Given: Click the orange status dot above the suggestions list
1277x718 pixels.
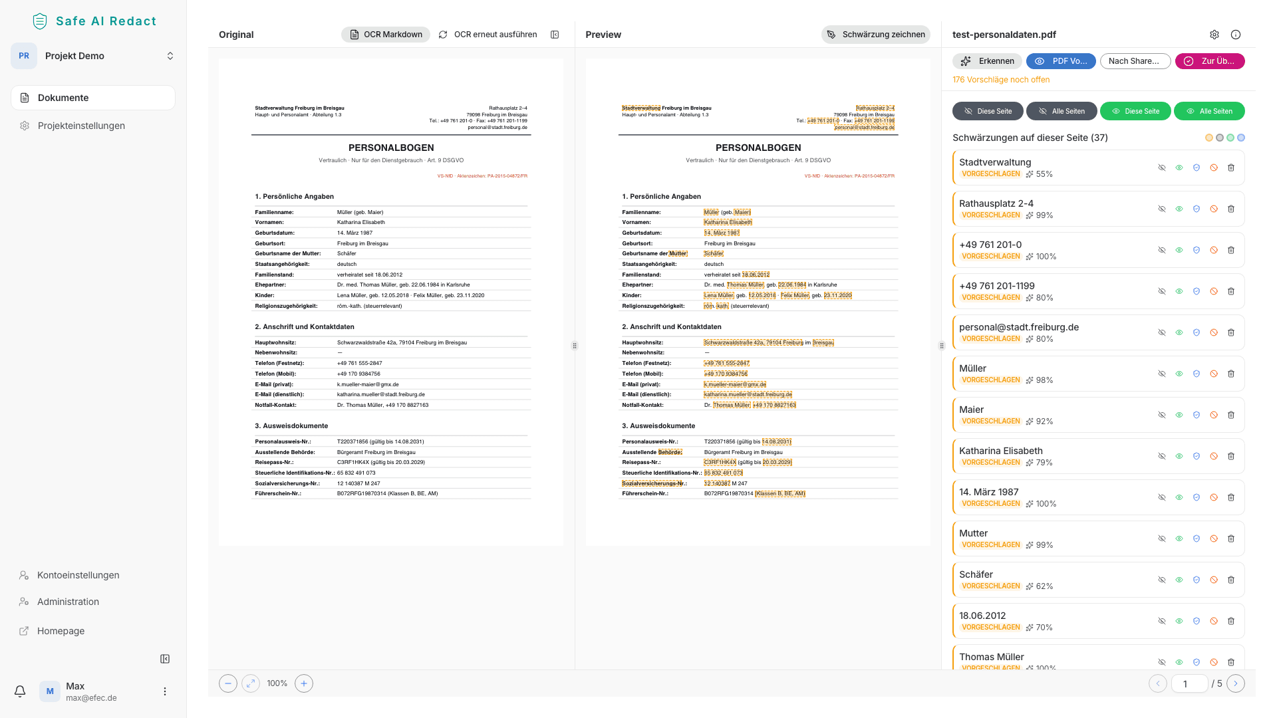Looking at the screenshot, I should pos(1209,138).
